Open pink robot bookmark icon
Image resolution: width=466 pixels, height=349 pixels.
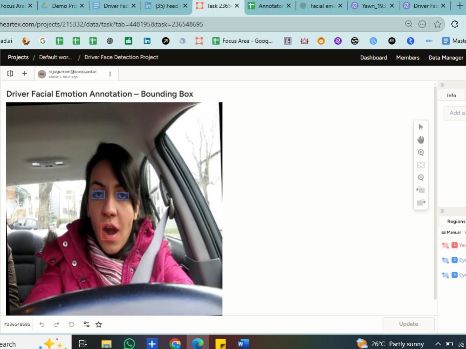pyautogui.click(x=304, y=41)
